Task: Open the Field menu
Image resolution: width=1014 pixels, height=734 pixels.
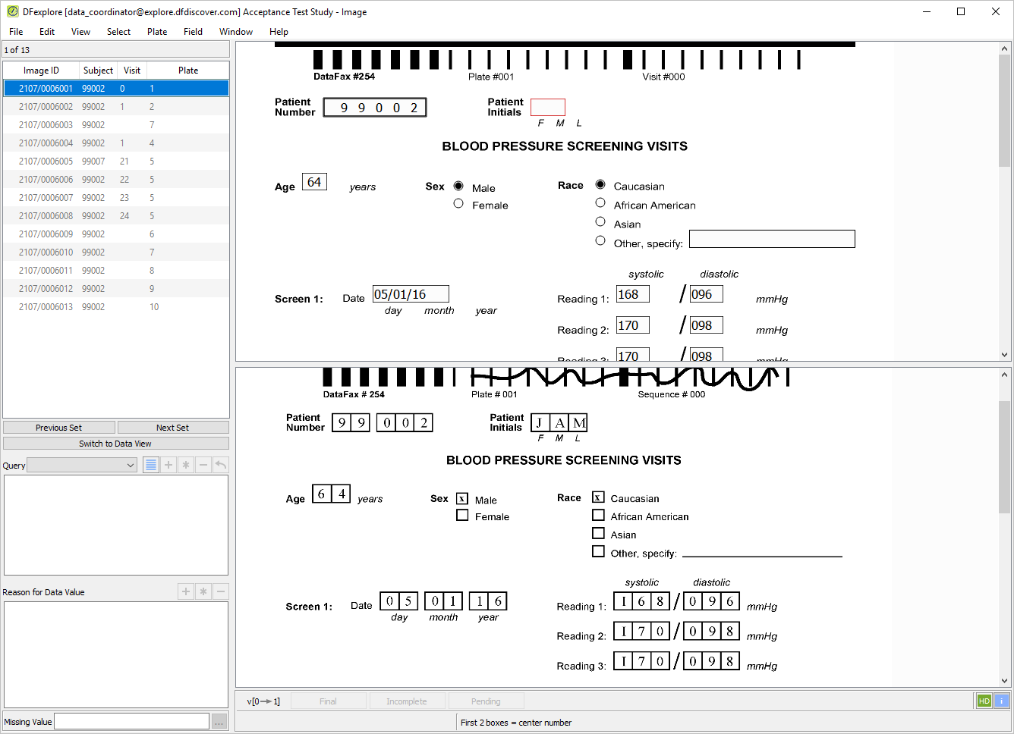Action: click(x=193, y=32)
